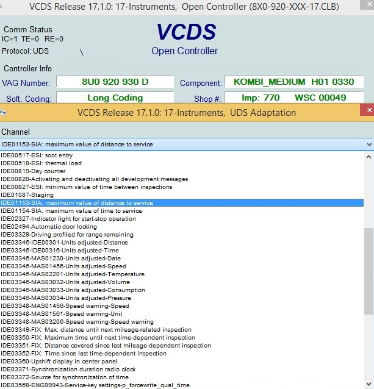The height and width of the screenshot is (389, 374).
Task: Select Units adjusted-Date channel
Action: tap(182, 259)
